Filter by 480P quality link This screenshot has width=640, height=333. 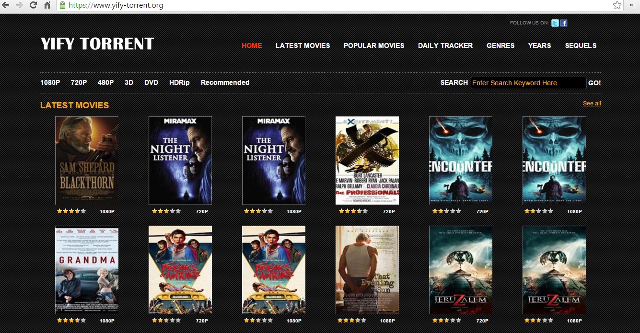click(106, 82)
